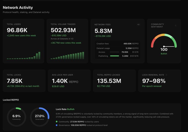Click the V2 badge on Network Fees
Screen dimensions: 188x132
(138, 25)
